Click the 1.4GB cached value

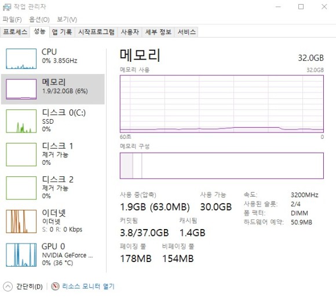pyautogui.click(x=192, y=232)
